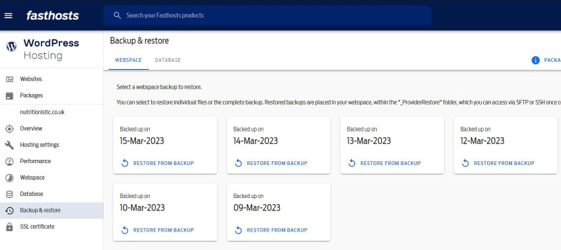
Task: Click the blue info icon near Package
Action: (x=535, y=61)
